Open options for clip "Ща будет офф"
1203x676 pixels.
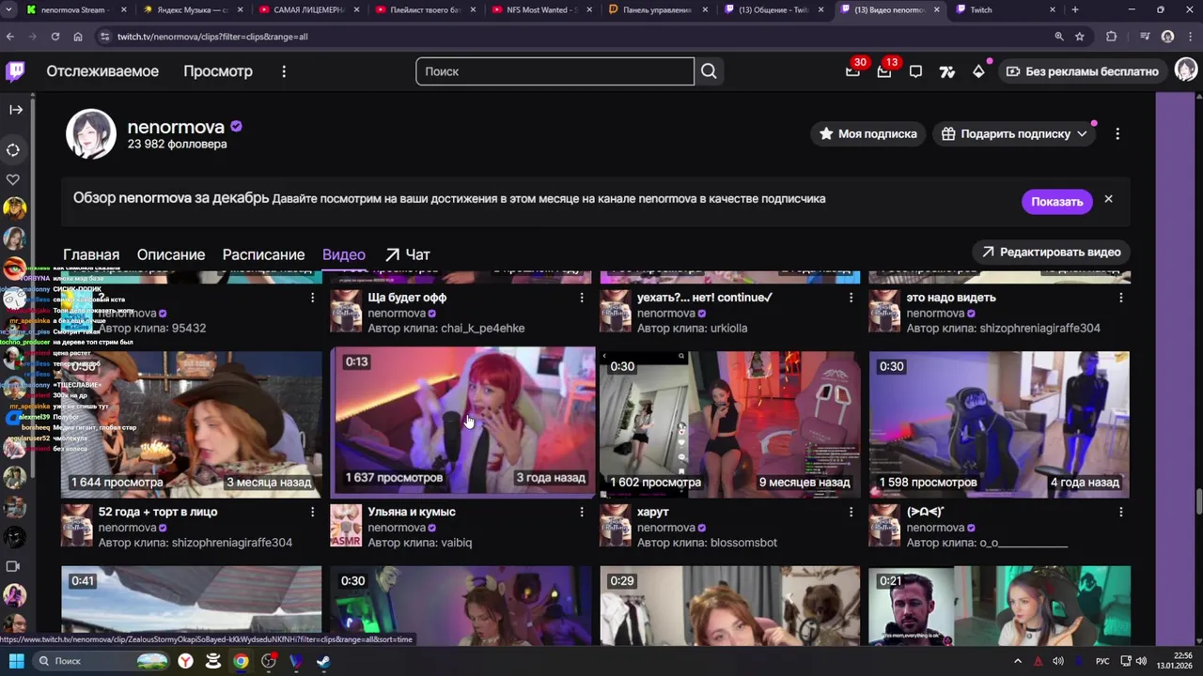[582, 298]
